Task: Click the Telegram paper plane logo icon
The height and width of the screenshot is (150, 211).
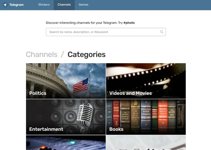Action: pos(5,5)
